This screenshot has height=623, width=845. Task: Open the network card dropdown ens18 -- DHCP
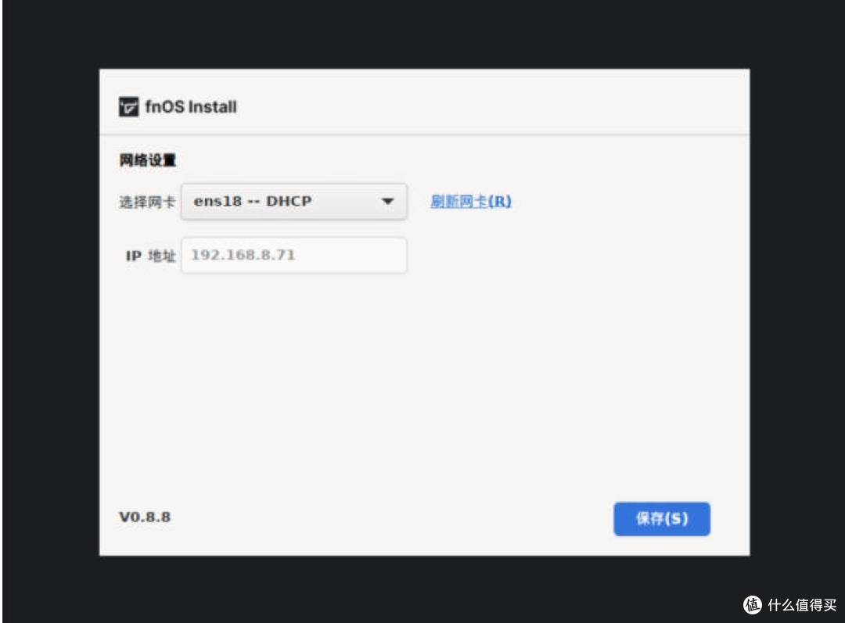tap(293, 202)
